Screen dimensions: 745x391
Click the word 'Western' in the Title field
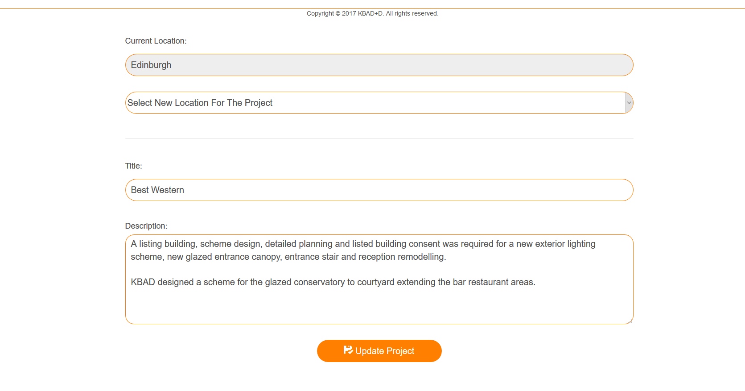pos(168,190)
